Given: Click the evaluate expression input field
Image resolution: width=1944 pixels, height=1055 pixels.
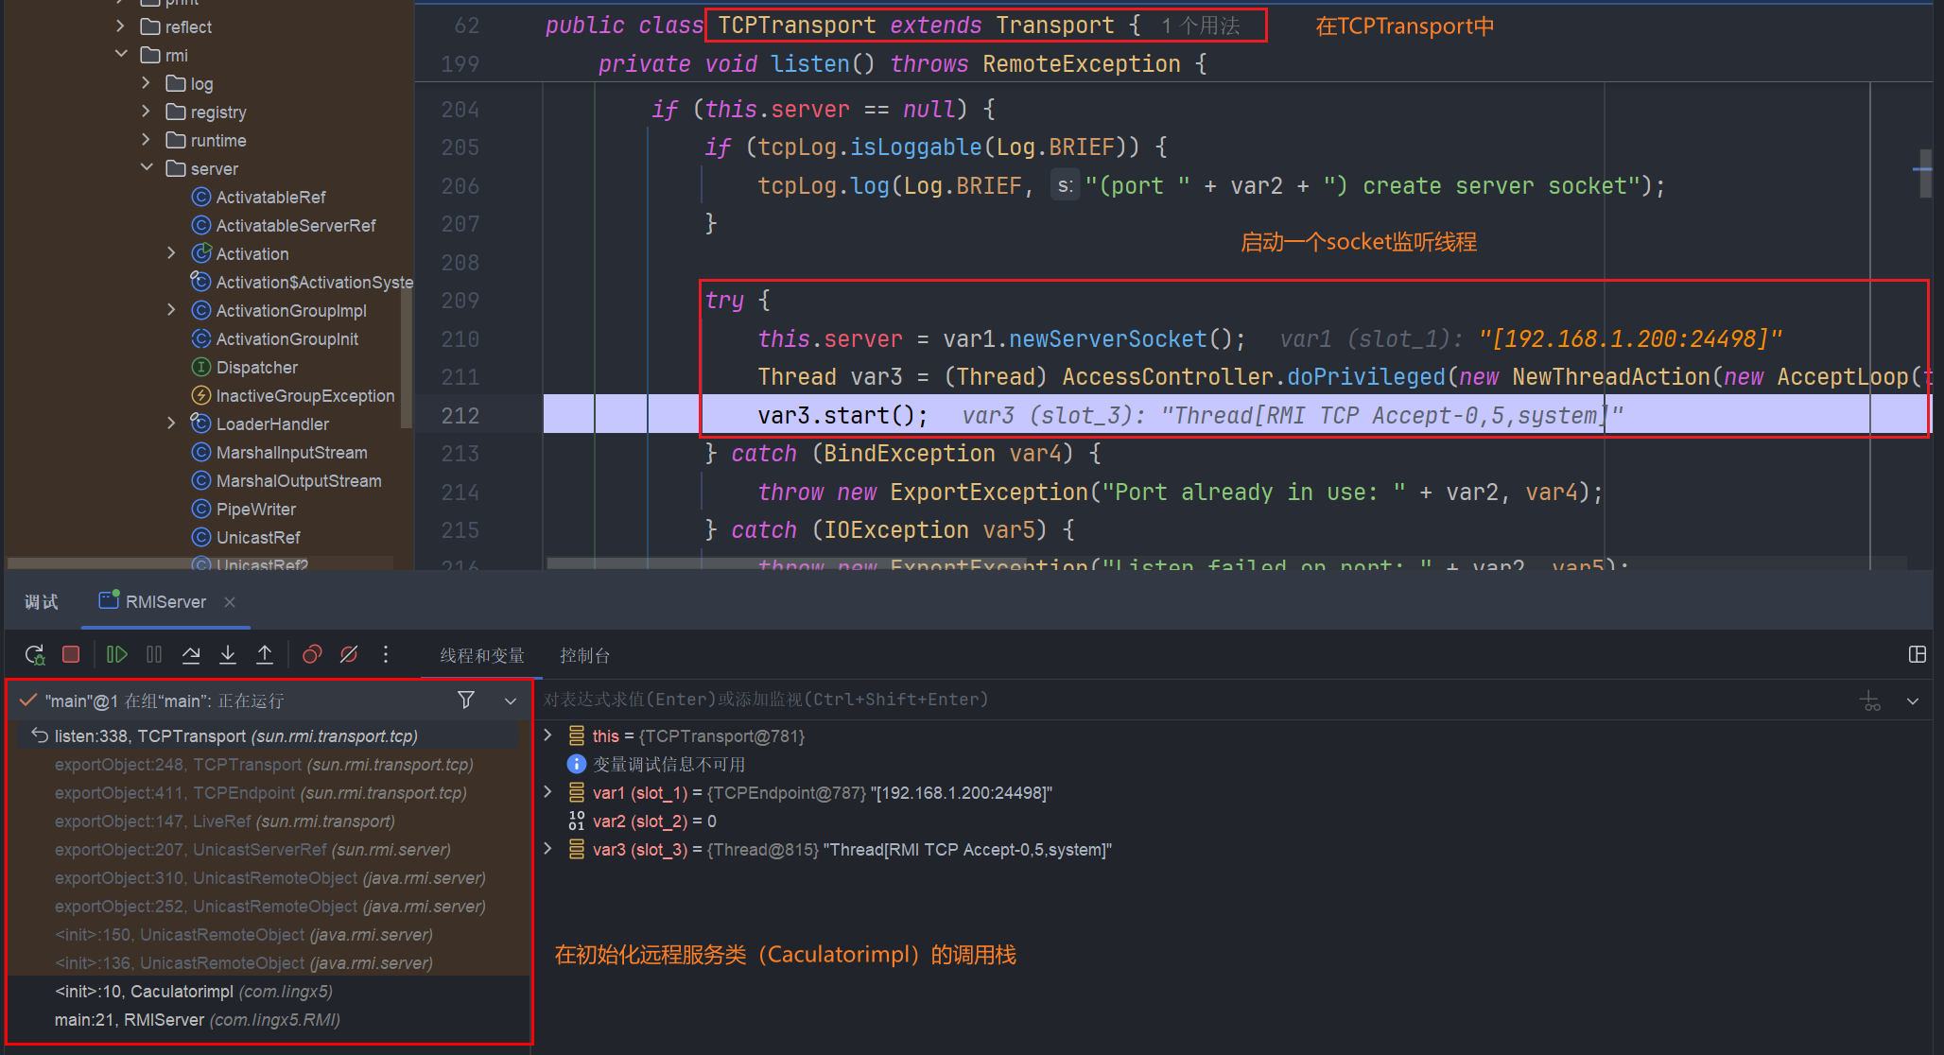Looking at the screenshot, I should pyautogui.click(x=1135, y=700).
